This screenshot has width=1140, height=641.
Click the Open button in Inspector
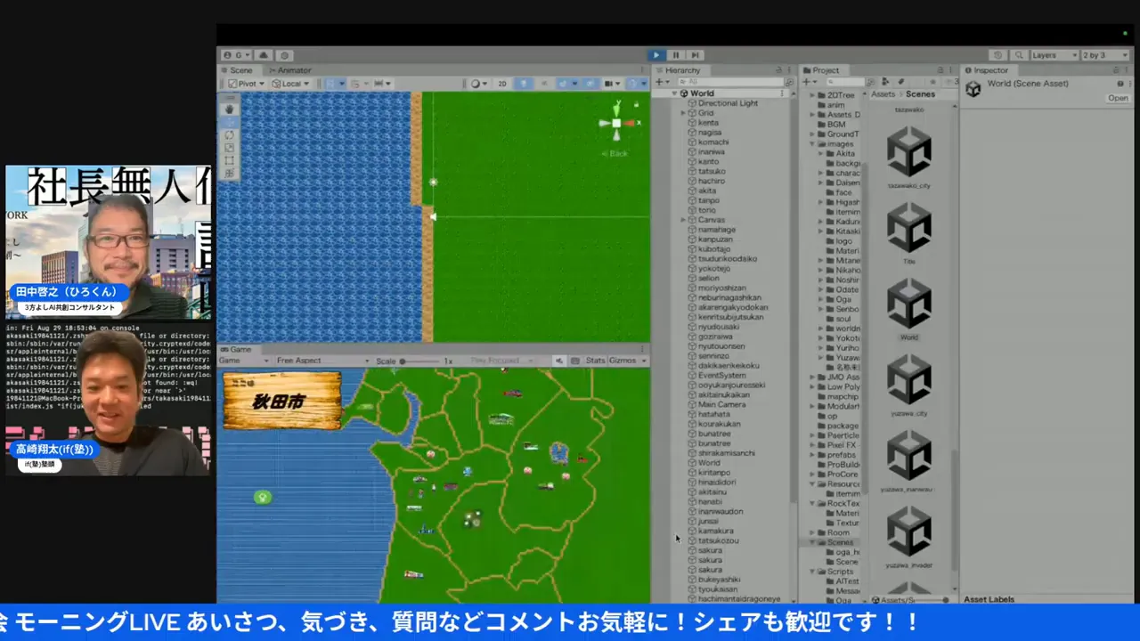click(1118, 98)
